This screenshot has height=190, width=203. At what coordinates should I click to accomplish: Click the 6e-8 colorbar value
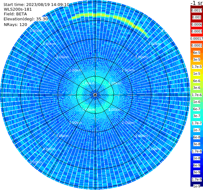[197, 137]
